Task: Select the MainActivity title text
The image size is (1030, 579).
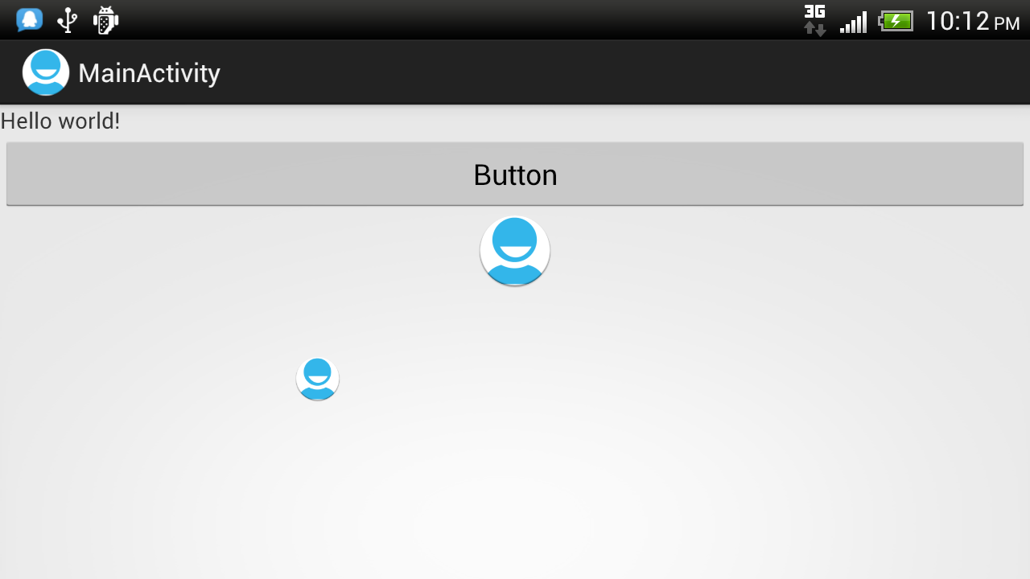Action: tap(150, 73)
